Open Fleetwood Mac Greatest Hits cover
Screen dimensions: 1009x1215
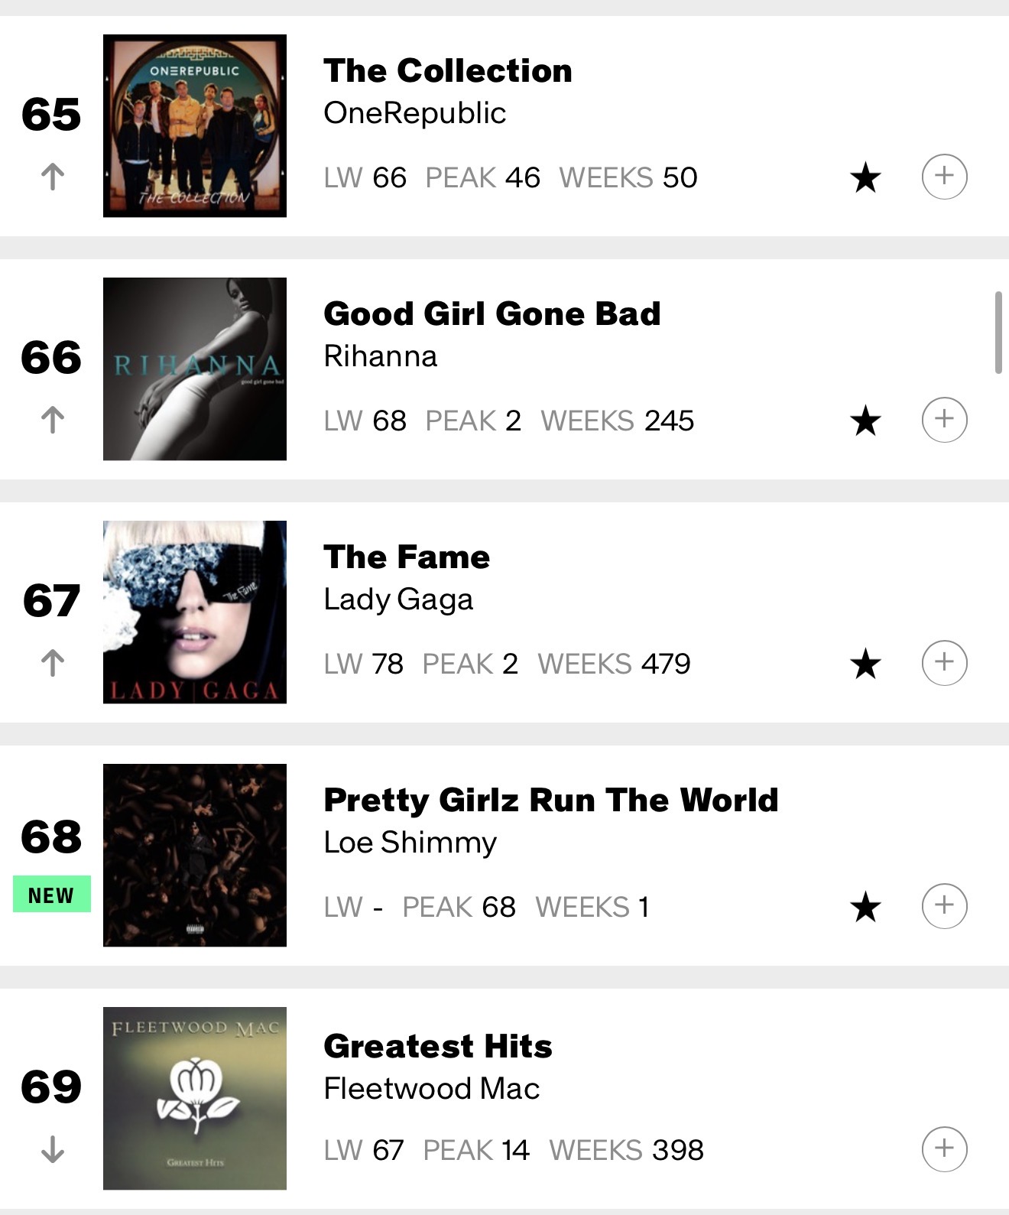(x=195, y=1099)
